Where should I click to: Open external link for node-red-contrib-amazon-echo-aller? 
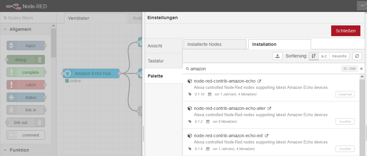tap(269, 109)
